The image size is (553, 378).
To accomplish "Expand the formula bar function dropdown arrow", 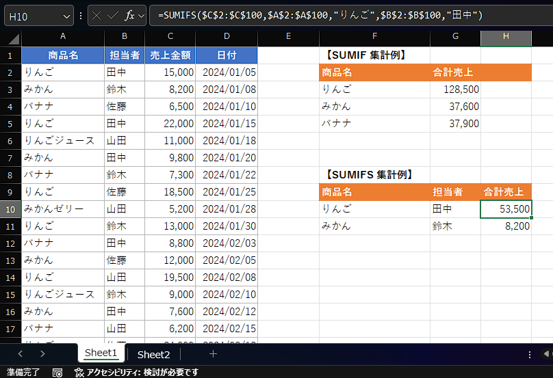I will point(141,15).
